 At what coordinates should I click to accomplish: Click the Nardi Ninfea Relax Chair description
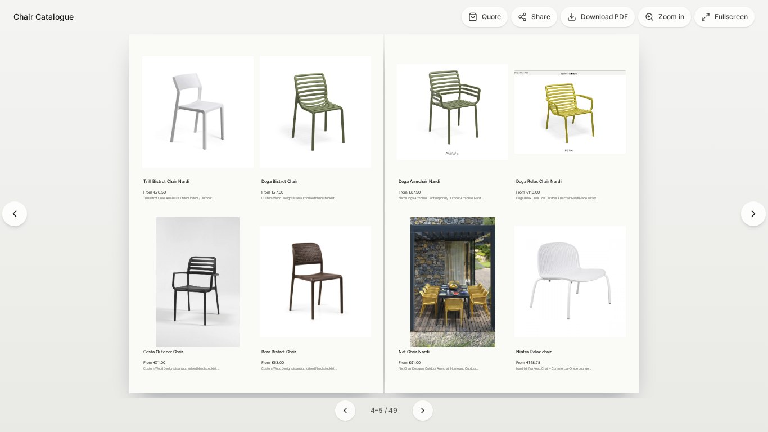553,368
